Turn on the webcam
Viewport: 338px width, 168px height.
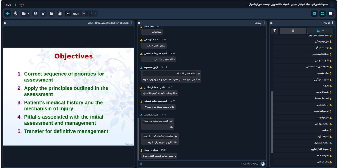point(23,13)
